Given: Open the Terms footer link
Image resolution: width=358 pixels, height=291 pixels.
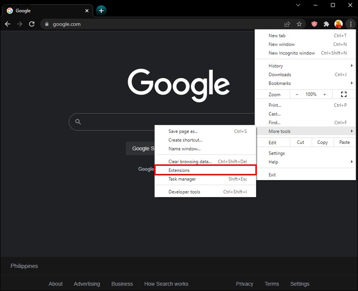Looking at the screenshot, I should coord(272,284).
